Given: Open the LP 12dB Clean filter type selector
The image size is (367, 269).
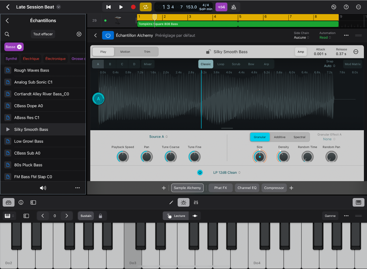Looking at the screenshot, I should (227, 172).
